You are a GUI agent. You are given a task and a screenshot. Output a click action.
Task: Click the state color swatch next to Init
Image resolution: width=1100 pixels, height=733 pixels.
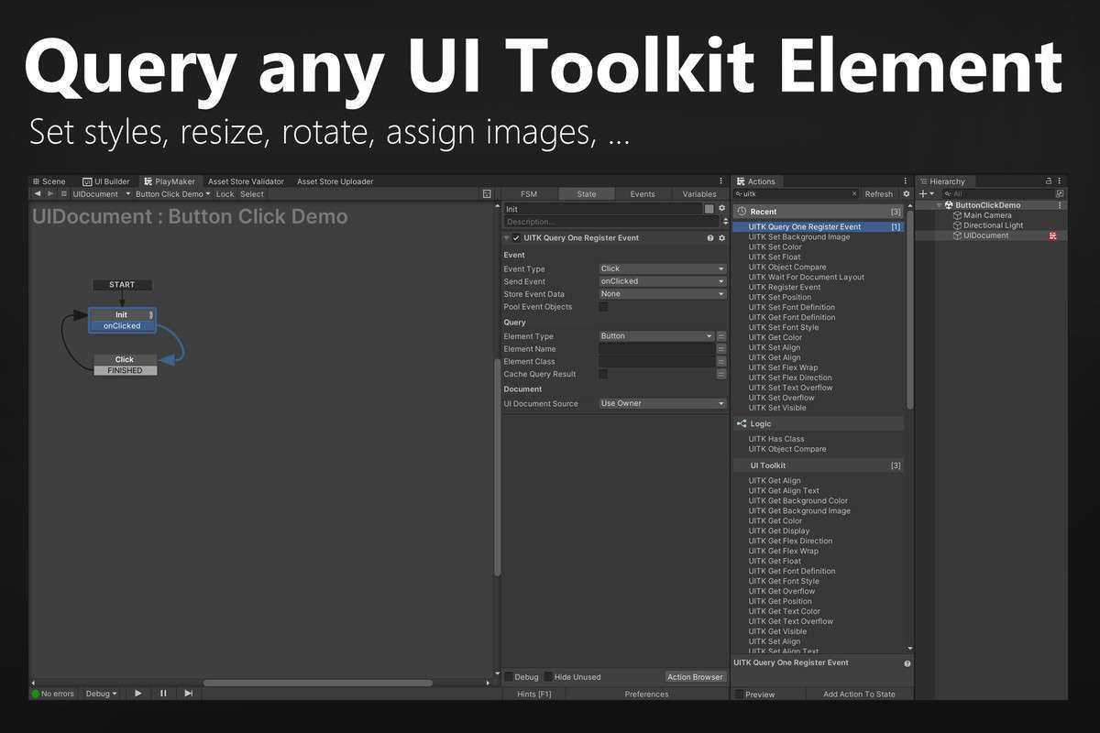pyautogui.click(x=709, y=209)
